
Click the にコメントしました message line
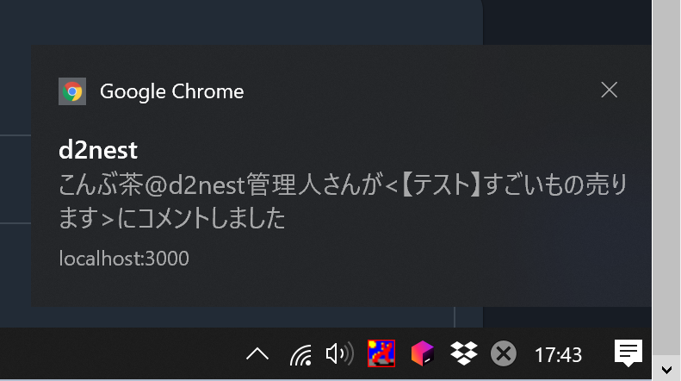(x=172, y=217)
